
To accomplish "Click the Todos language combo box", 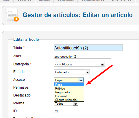I will 66,104.
